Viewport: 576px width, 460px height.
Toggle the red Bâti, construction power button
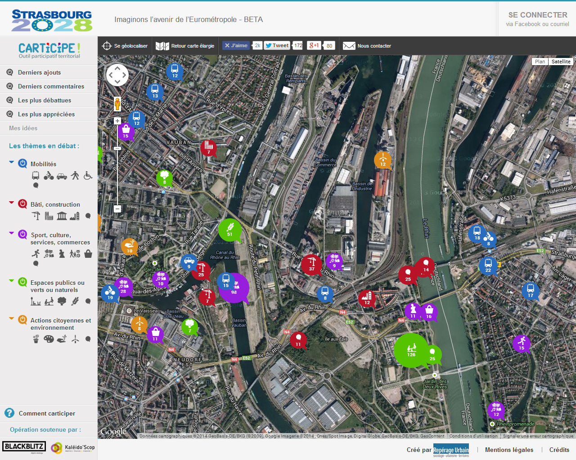tap(22, 204)
